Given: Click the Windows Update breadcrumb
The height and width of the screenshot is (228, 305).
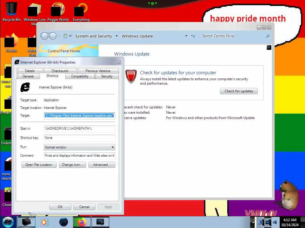Looking at the screenshot, I should (x=137, y=36).
